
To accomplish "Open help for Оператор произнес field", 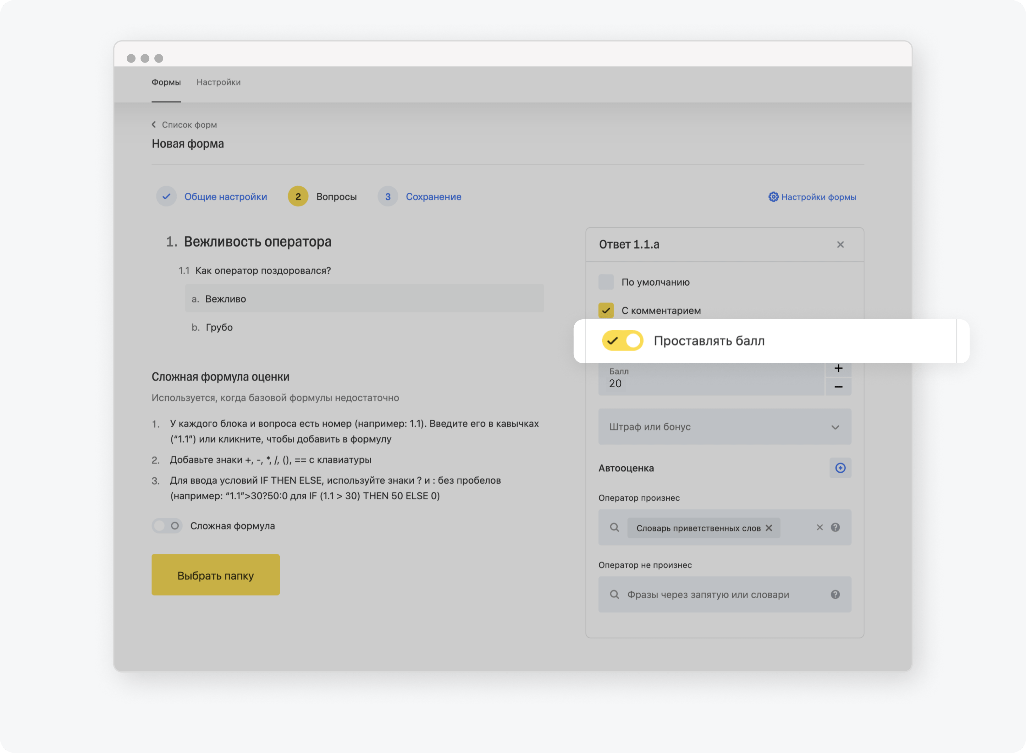I will pyautogui.click(x=835, y=527).
